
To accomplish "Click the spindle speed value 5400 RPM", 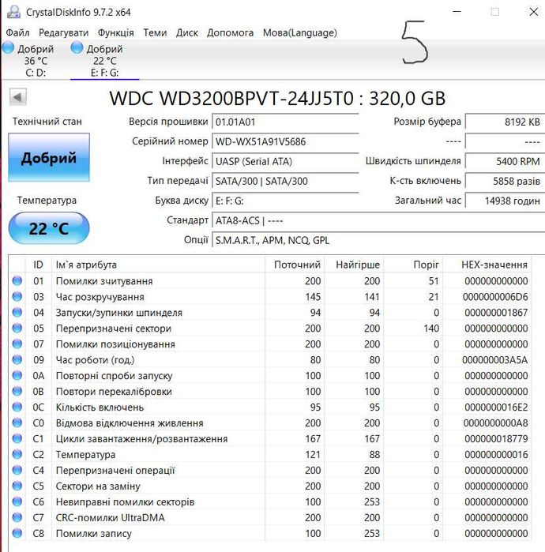I will [506, 161].
